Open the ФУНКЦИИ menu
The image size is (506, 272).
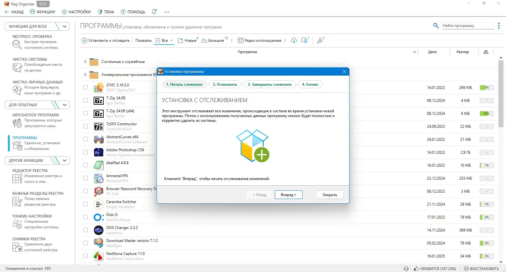click(42, 12)
